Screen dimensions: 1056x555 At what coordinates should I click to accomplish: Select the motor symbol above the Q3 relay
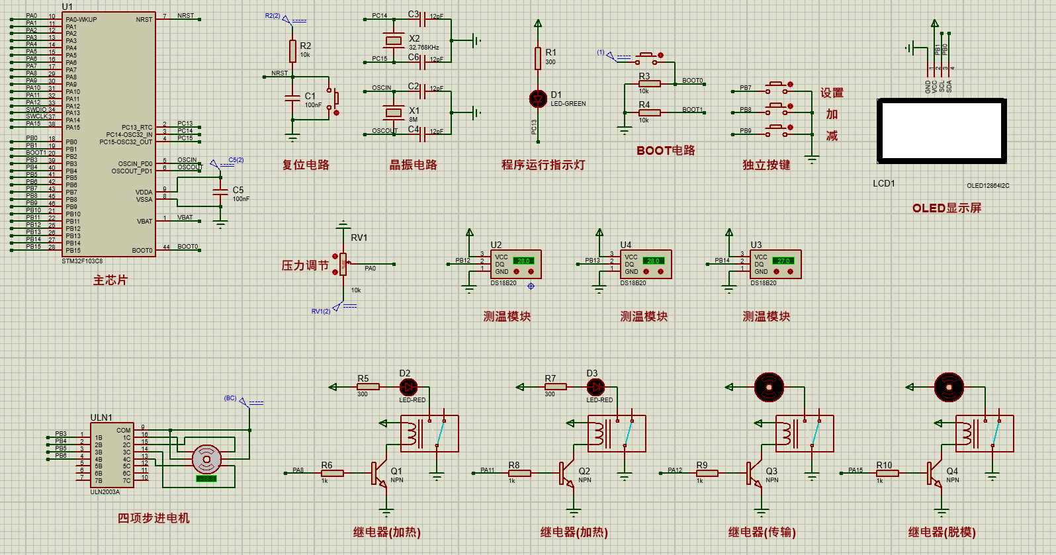[x=769, y=387]
